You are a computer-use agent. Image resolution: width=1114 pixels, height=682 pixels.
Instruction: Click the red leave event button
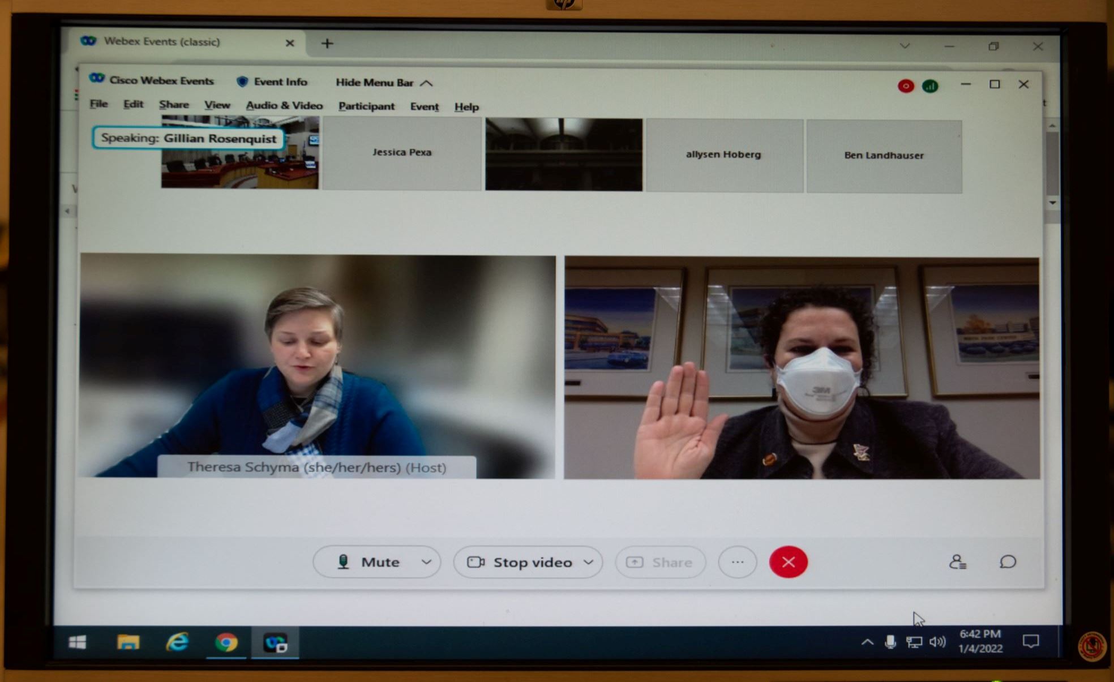pos(788,562)
